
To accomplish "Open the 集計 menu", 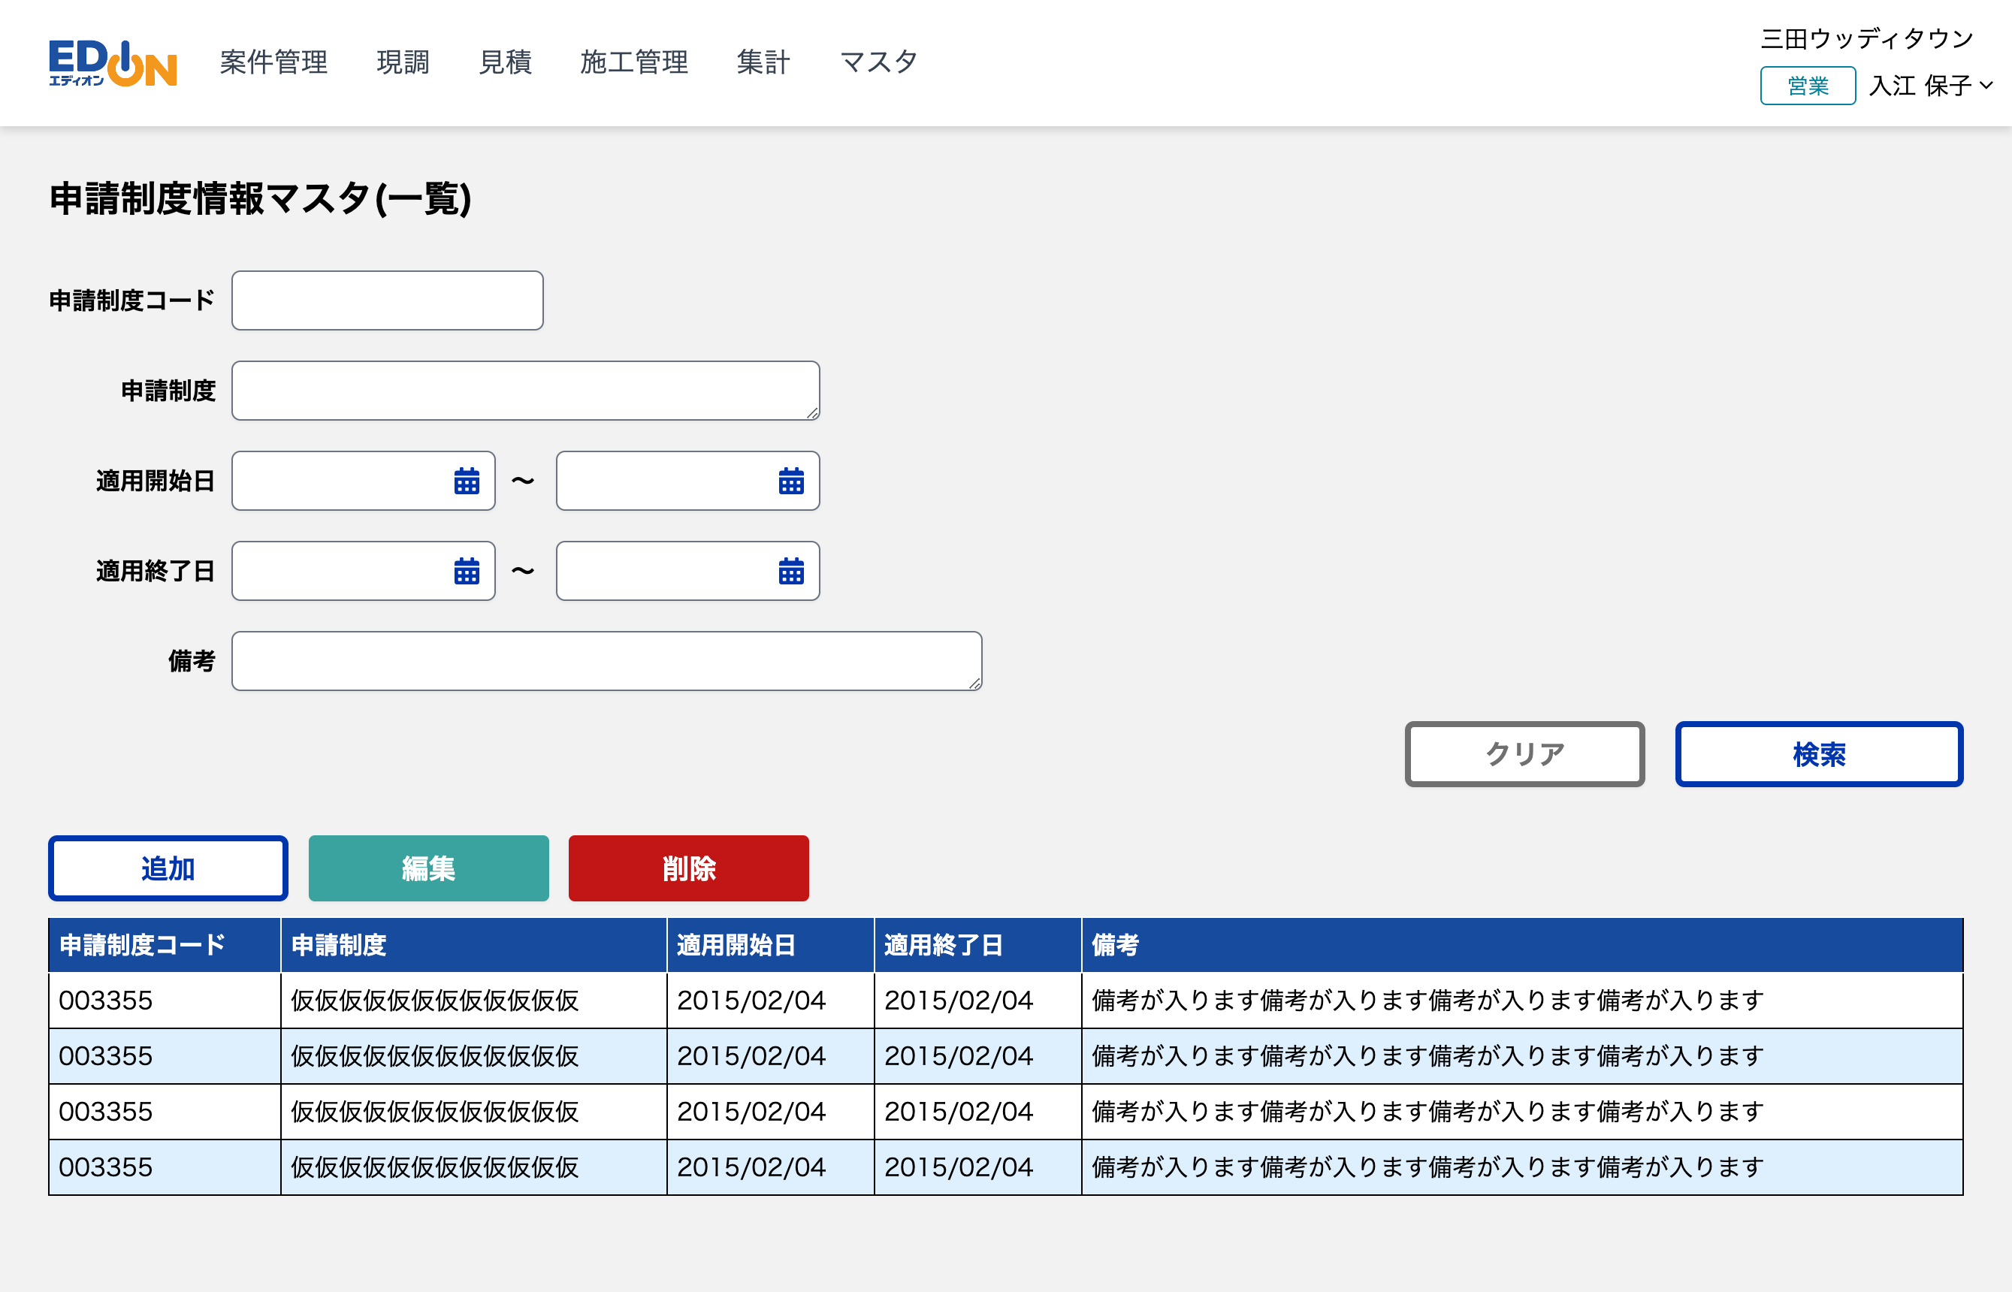I will (x=763, y=62).
